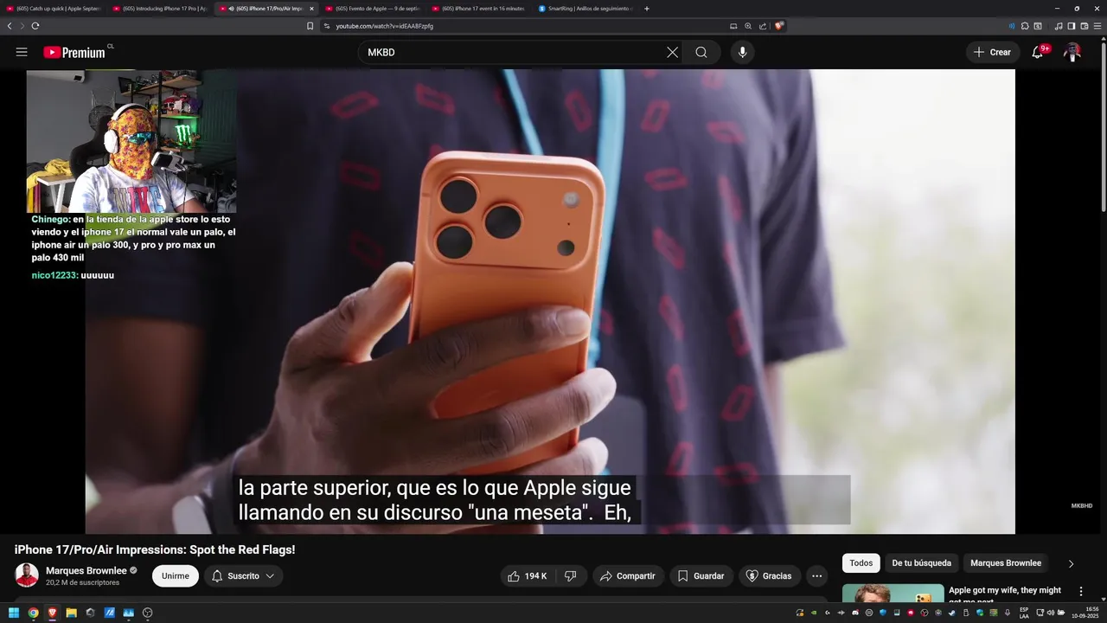Viewport: 1107px width, 623px height.
Task: Open Brave Shields lion icon
Action: [x=779, y=26]
